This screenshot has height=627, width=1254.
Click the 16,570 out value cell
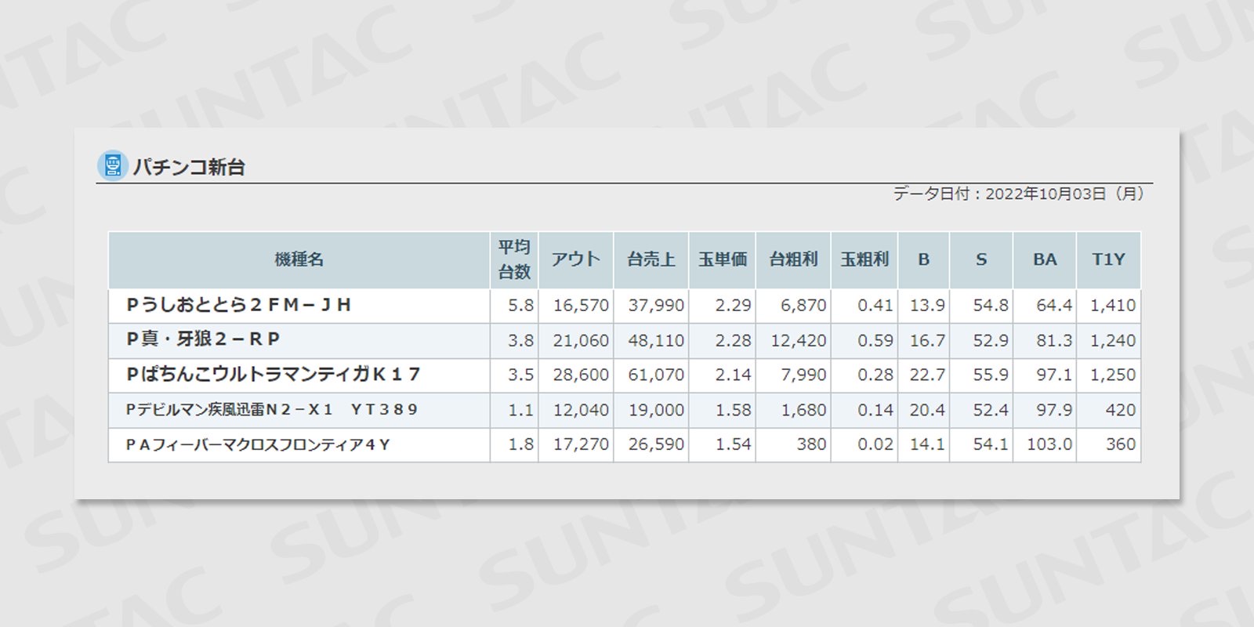coord(576,306)
